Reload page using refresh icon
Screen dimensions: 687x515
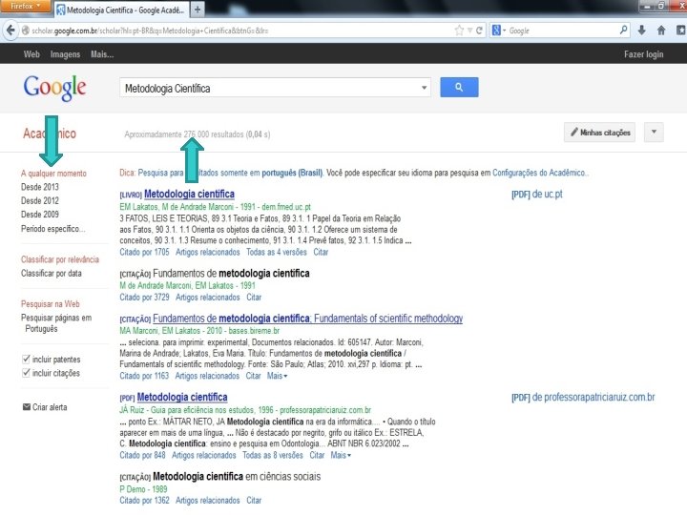click(x=479, y=31)
